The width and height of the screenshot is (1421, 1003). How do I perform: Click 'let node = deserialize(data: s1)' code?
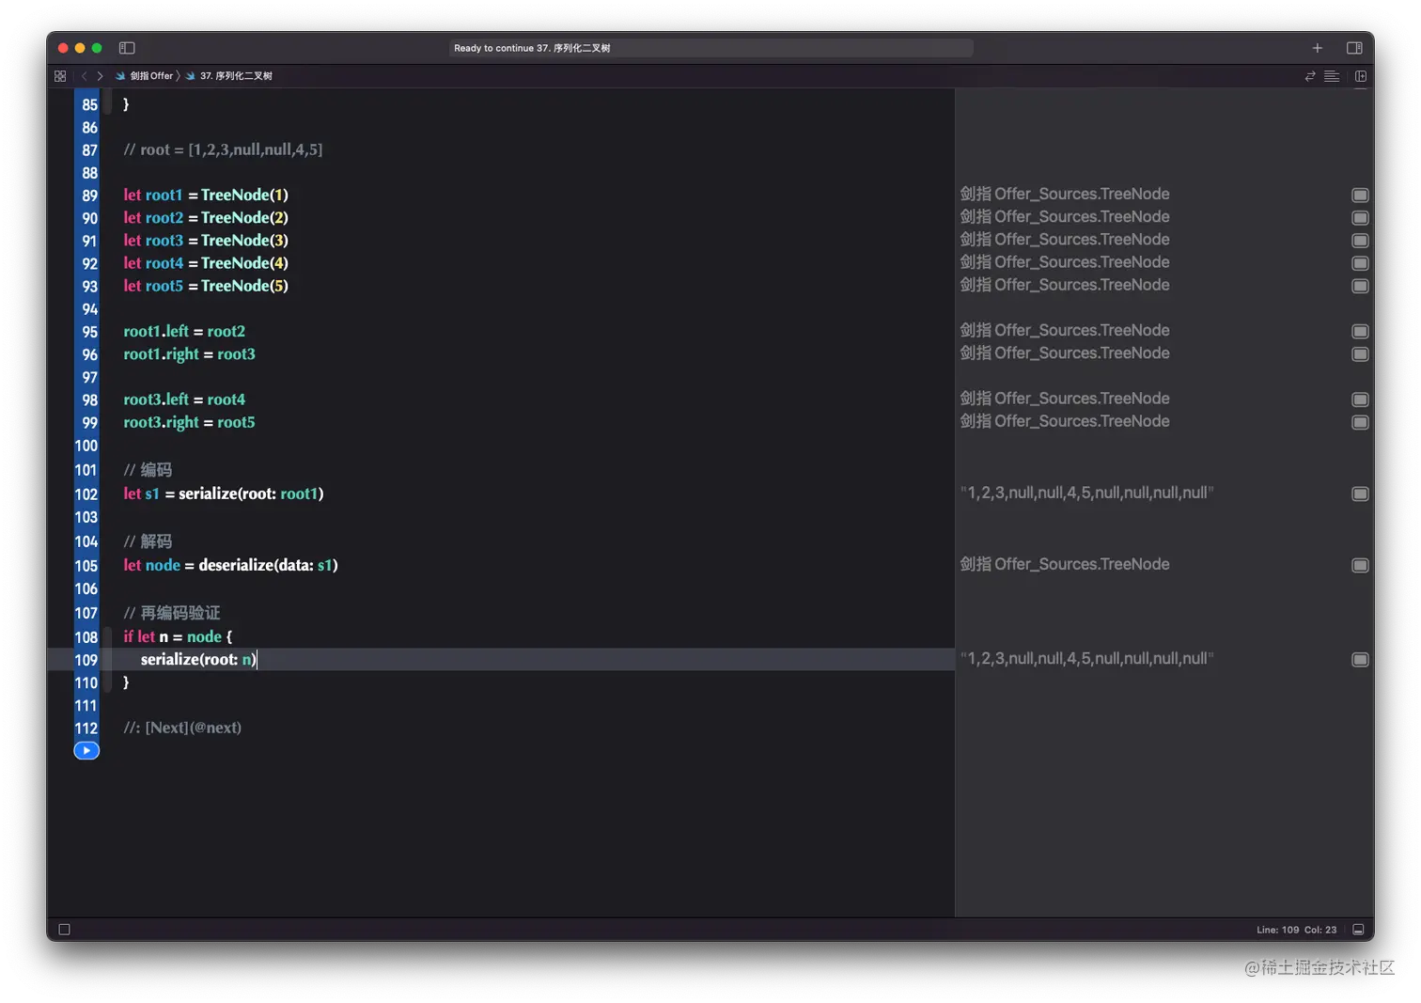point(230,565)
